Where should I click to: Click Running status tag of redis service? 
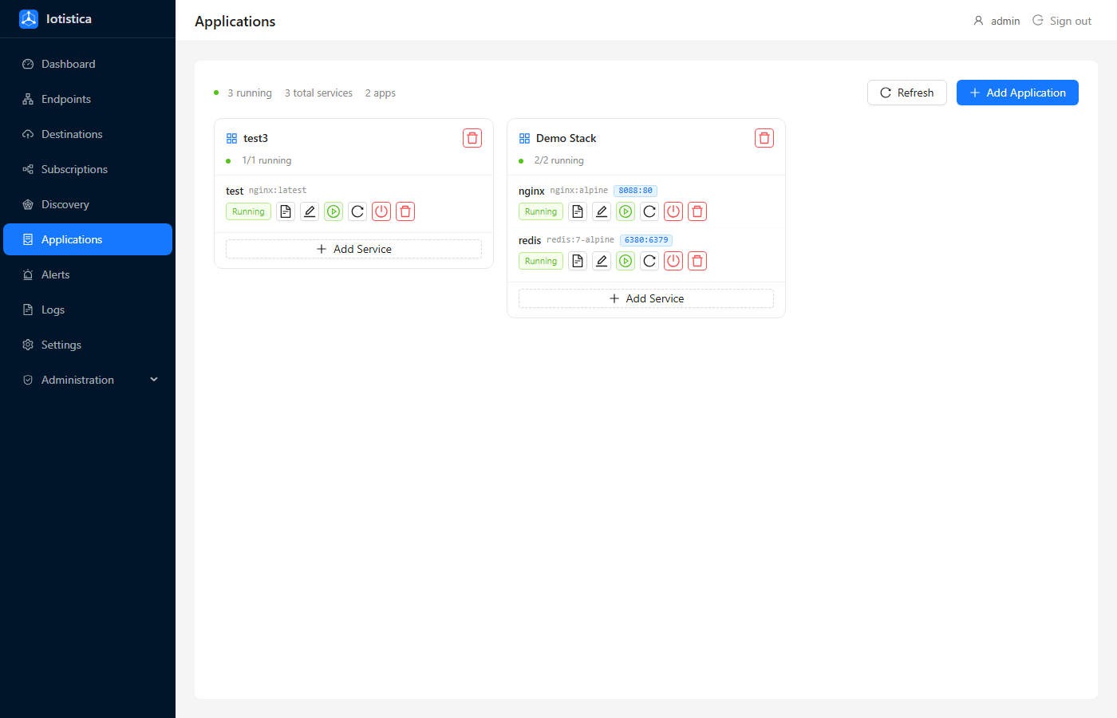541,261
